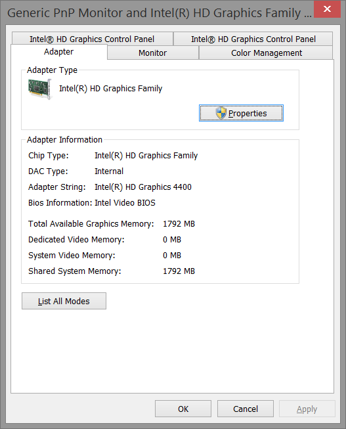This screenshot has width=346, height=429.
Task: Click the UAC shield icon on Properties
Action: click(x=221, y=113)
